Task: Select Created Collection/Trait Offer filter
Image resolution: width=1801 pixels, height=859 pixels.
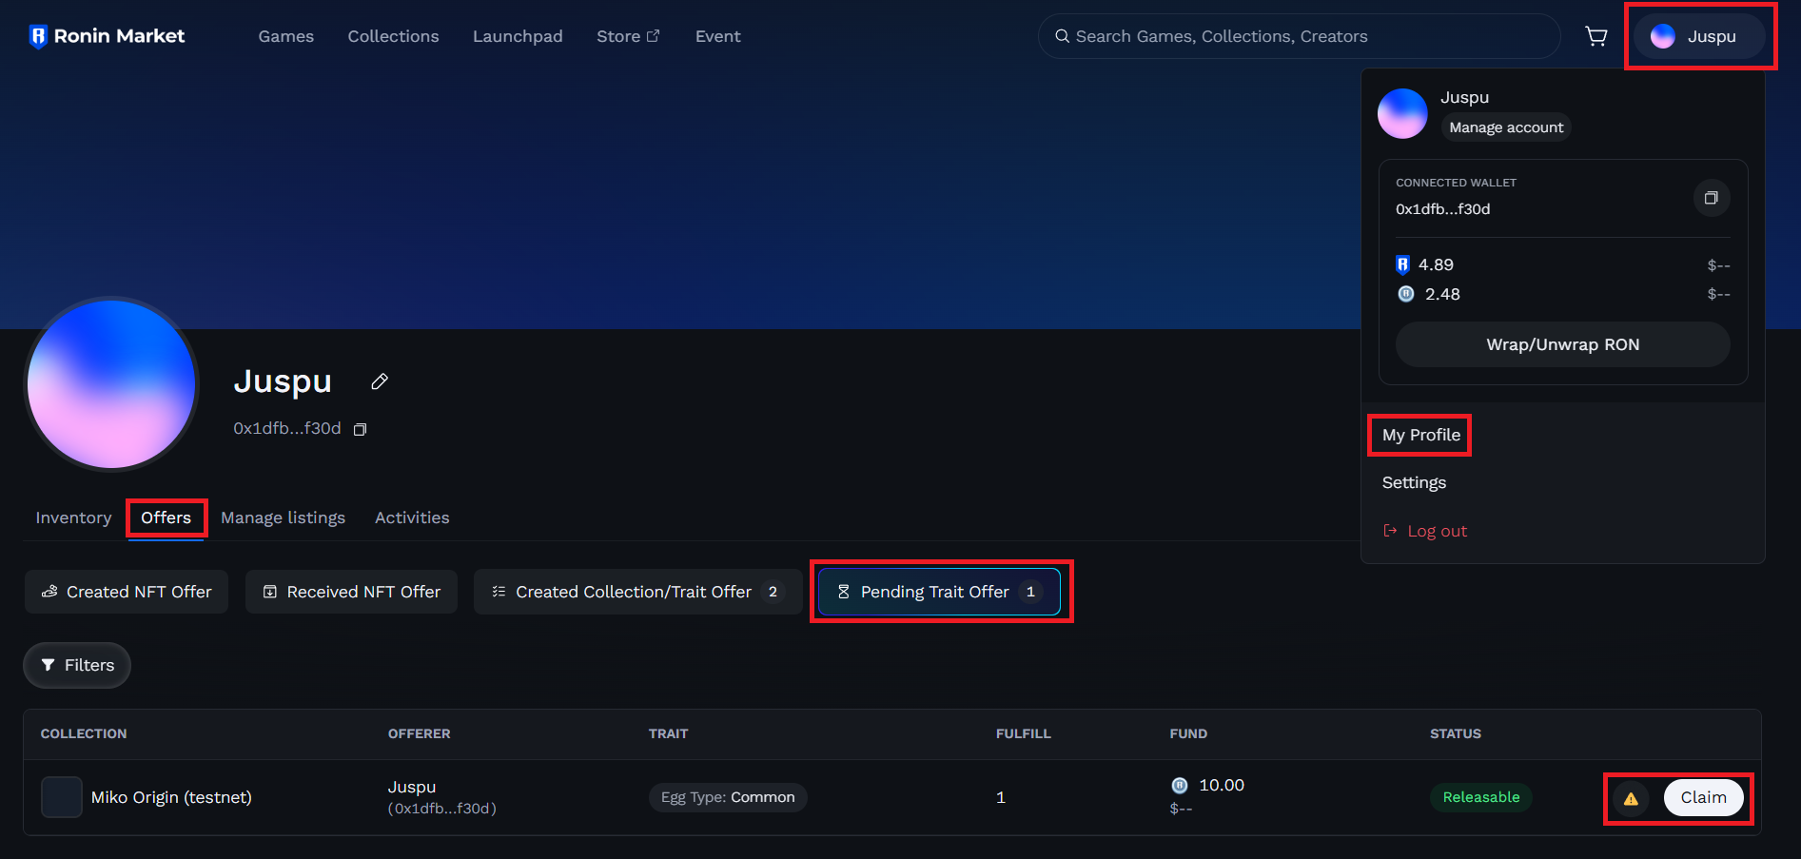Action: click(637, 592)
